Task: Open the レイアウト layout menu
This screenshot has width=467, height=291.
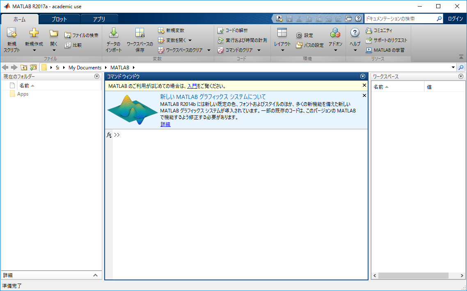Action: [x=282, y=40]
